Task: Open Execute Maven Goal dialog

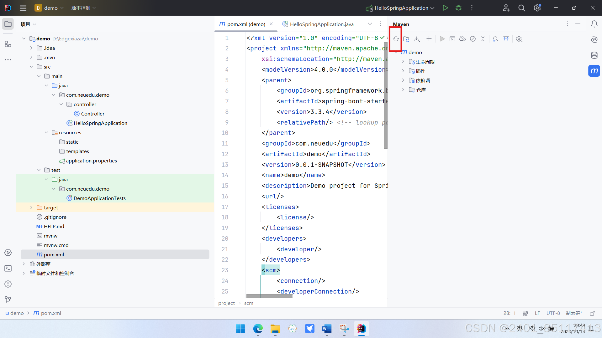Action: click(452, 39)
